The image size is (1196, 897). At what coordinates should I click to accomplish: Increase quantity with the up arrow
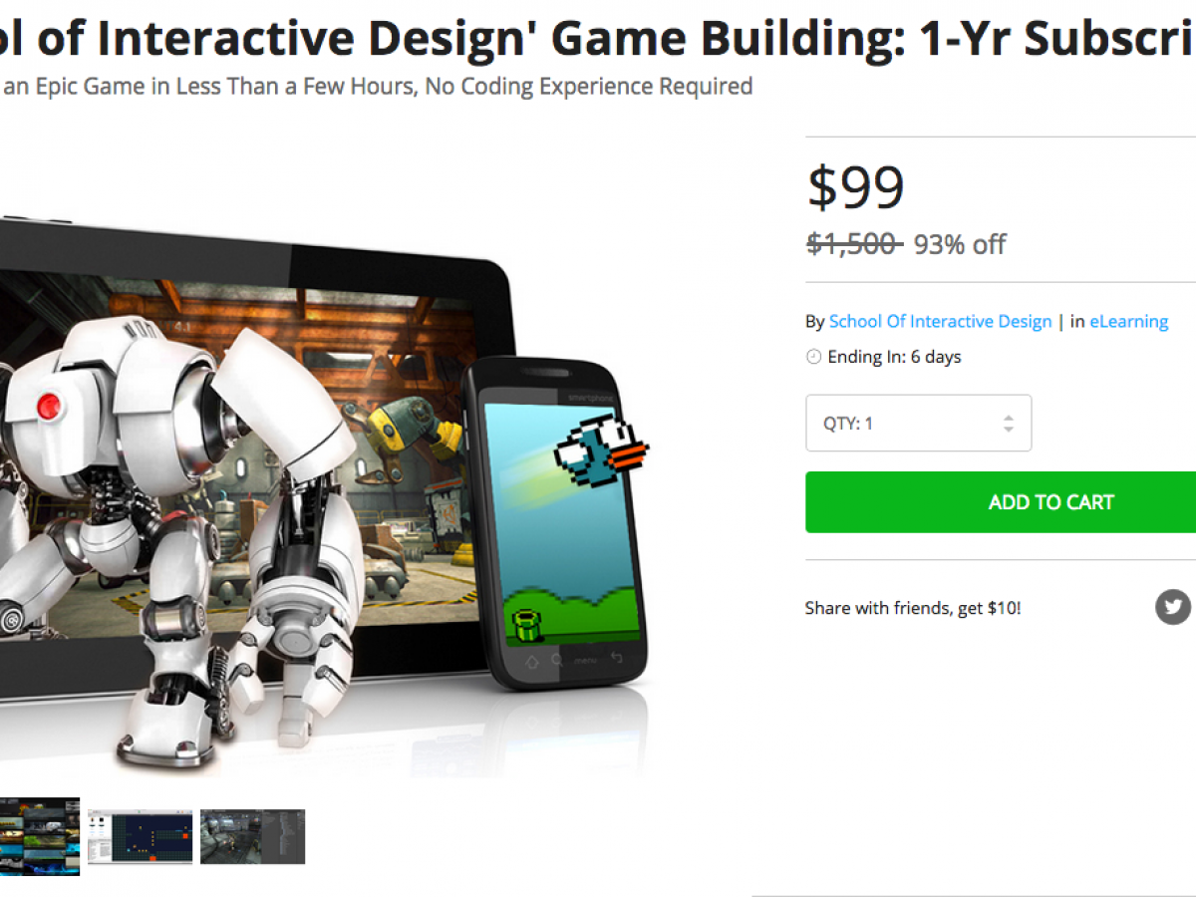1009,418
